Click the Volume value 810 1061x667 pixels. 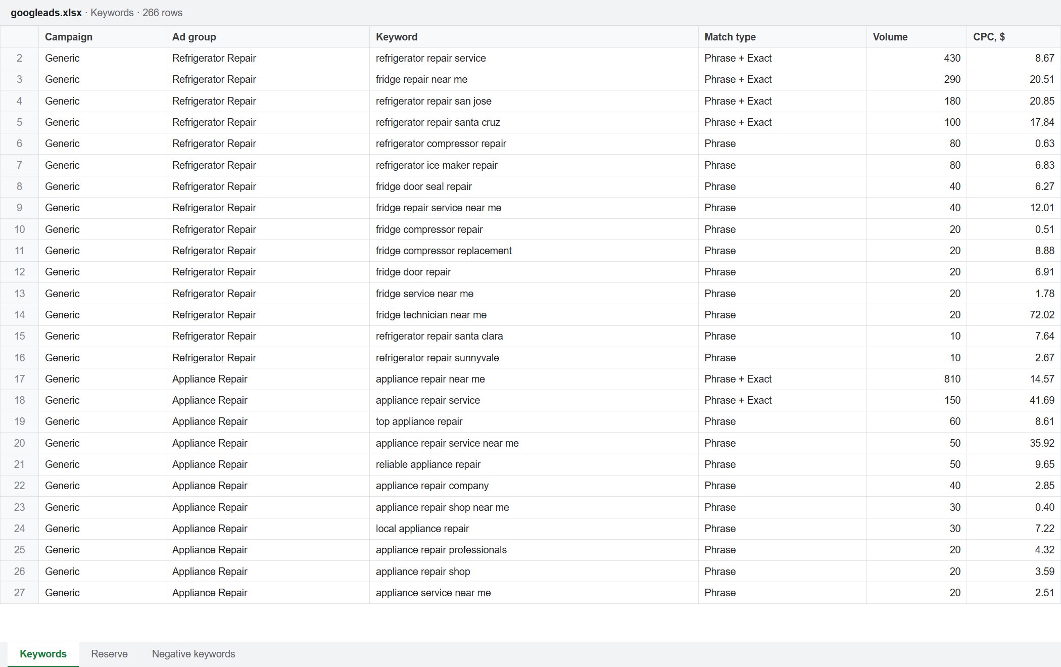pyautogui.click(x=917, y=379)
